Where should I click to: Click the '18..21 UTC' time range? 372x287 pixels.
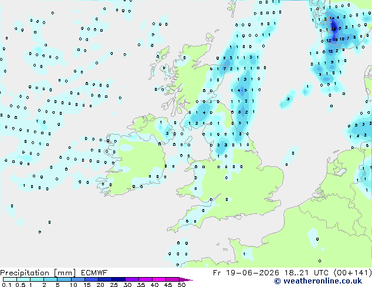[306, 273]
